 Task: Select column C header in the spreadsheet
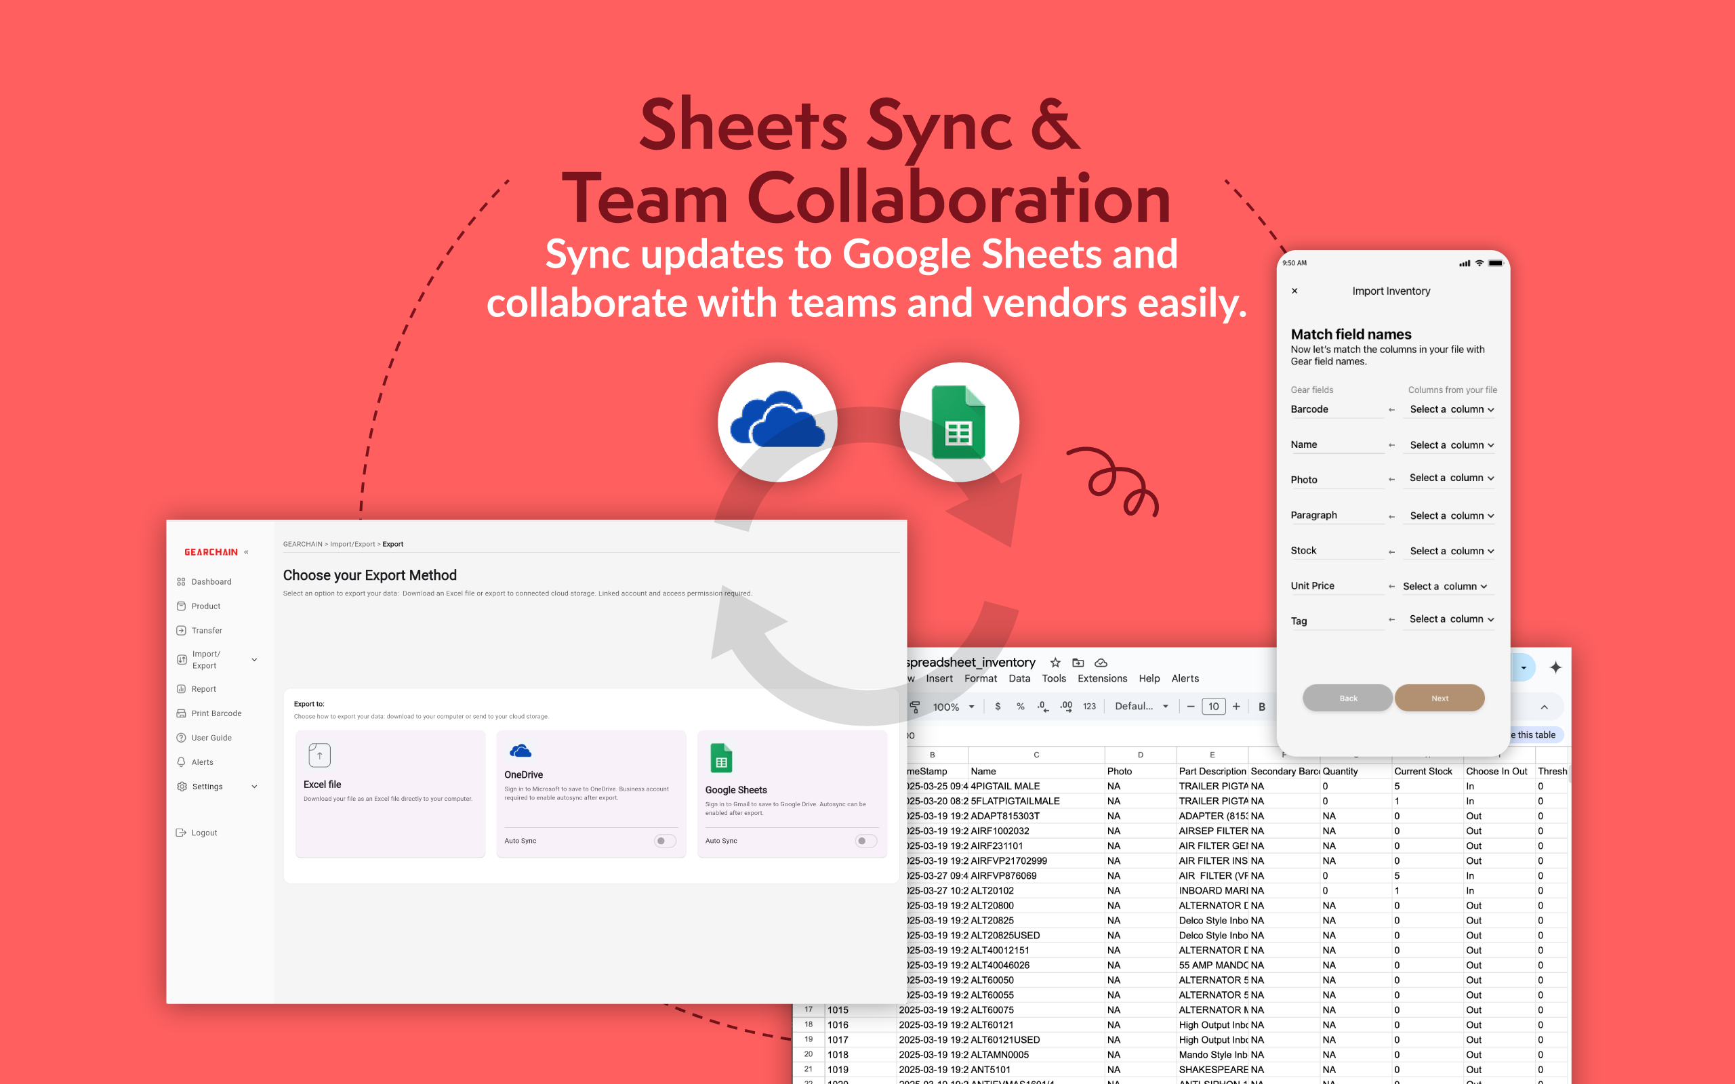click(1036, 755)
